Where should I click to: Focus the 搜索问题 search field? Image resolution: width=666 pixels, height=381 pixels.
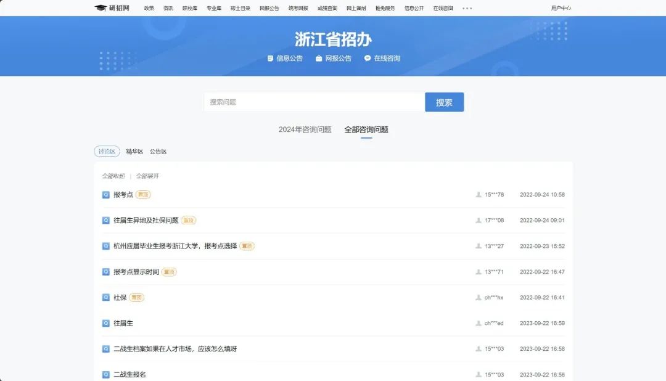pyautogui.click(x=314, y=102)
